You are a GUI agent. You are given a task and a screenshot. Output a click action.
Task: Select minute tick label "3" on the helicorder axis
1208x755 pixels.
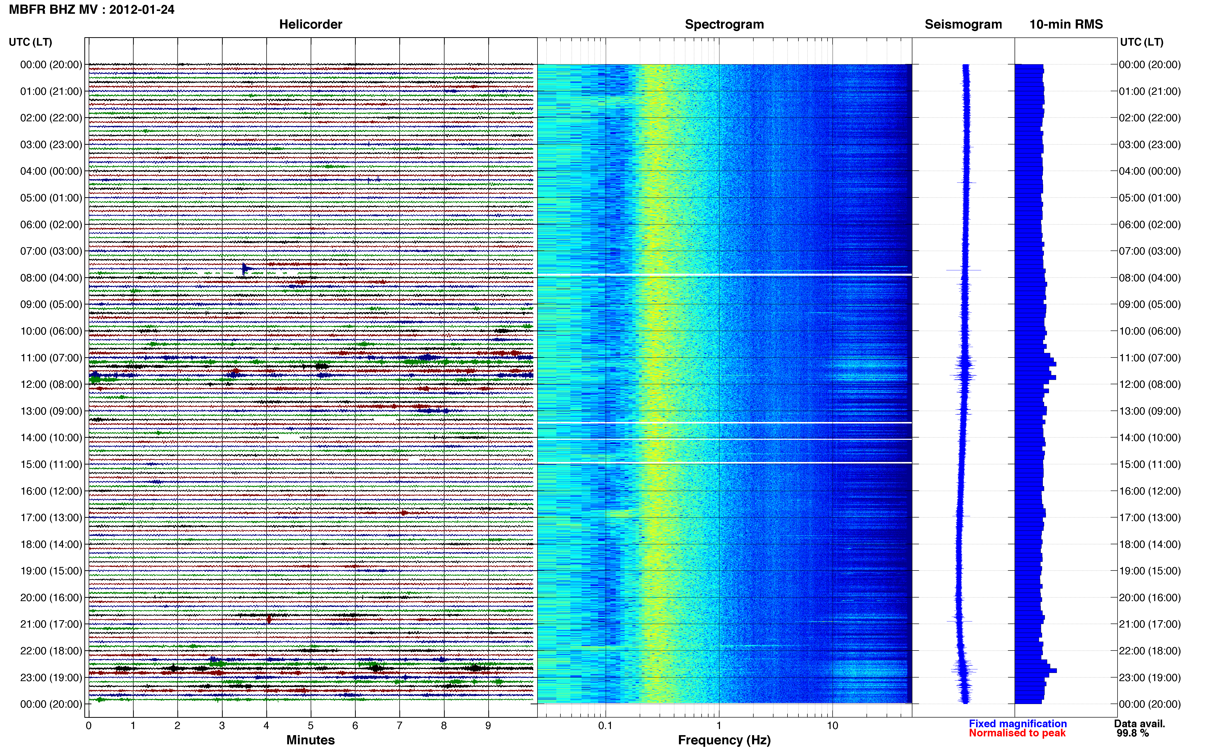tap(222, 725)
